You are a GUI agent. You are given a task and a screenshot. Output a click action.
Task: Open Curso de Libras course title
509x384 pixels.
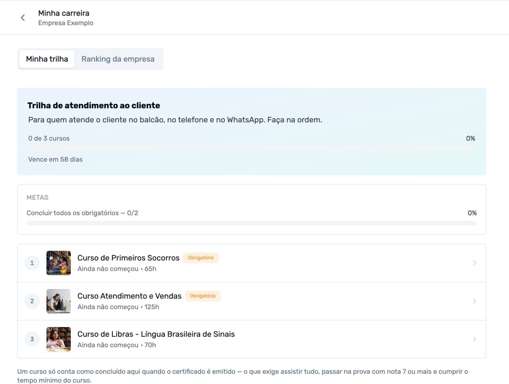click(156, 334)
